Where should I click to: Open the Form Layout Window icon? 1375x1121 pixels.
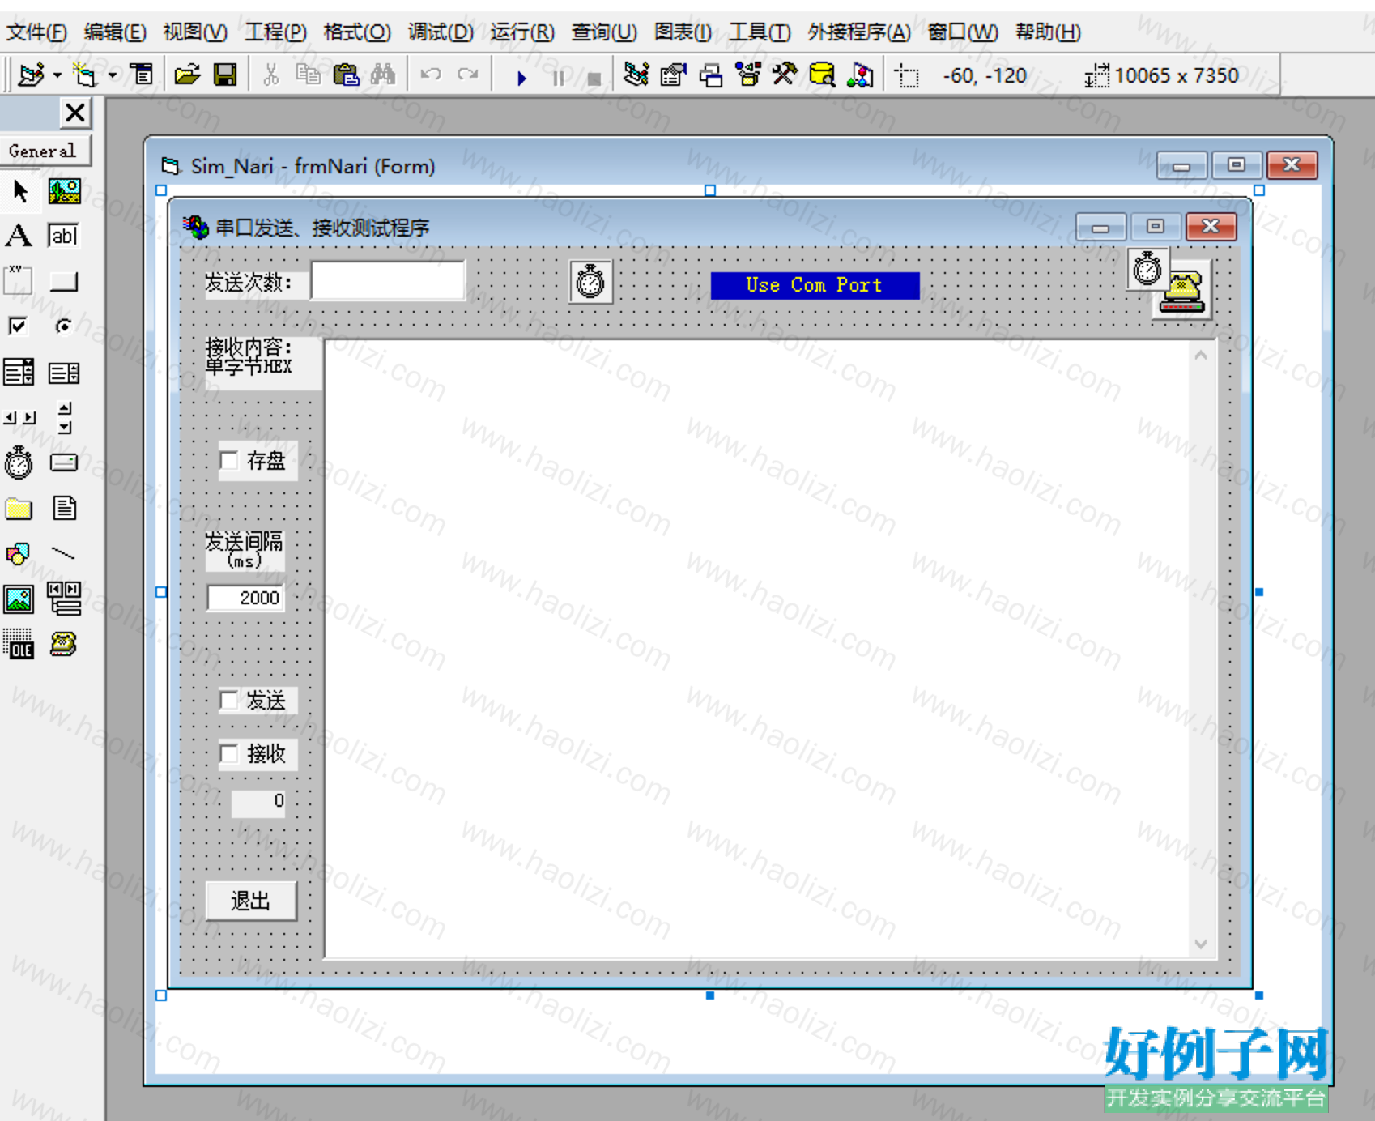pos(710,75)
